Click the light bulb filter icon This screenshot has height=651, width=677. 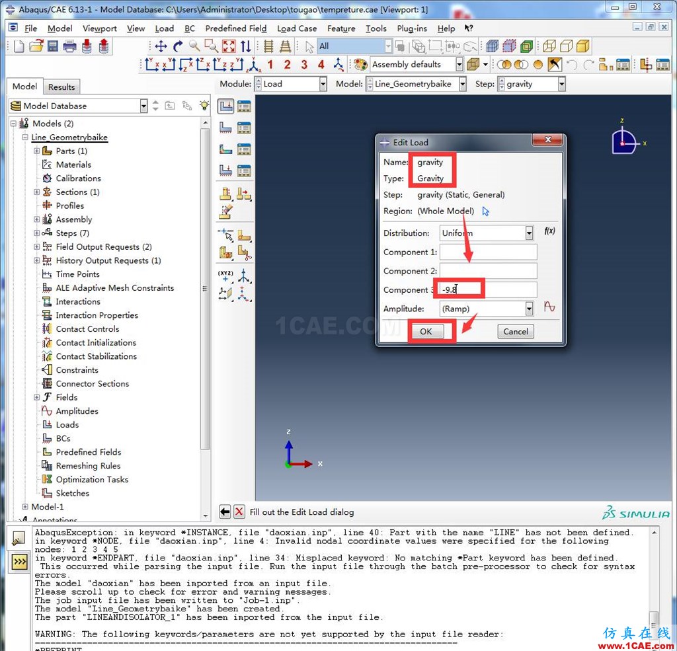204,105
